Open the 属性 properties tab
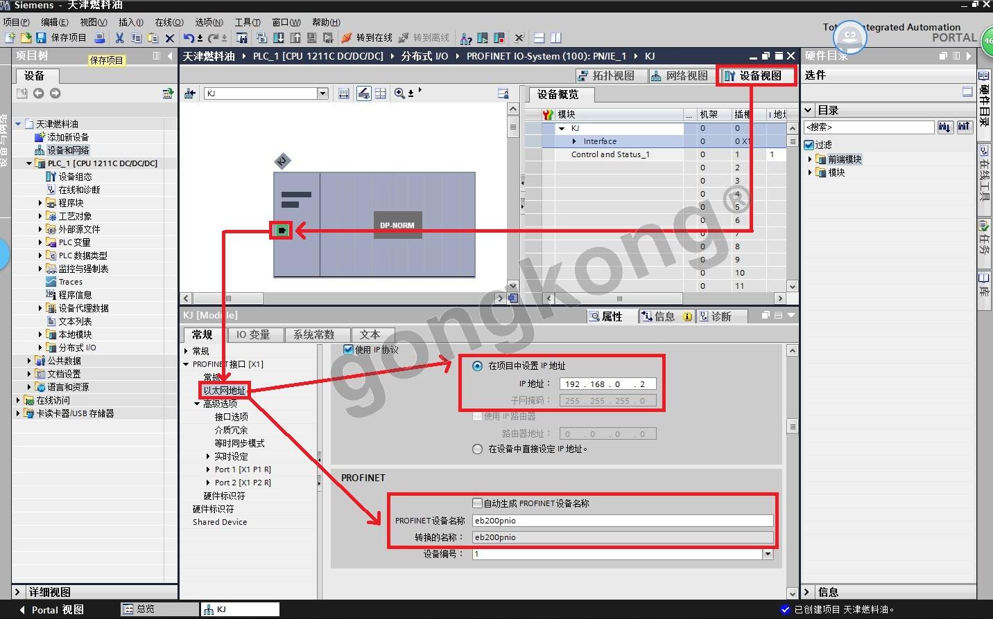The width and height of the screenshot is (993, 619). 605,316
